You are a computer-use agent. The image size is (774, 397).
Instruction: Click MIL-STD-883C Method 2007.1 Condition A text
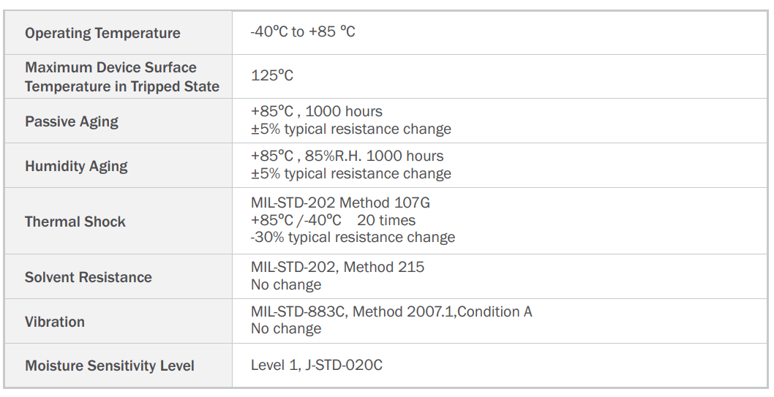pos(391,312)
